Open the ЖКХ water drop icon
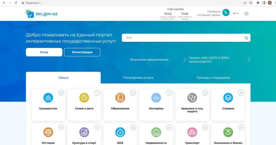This screenshot has width=276, height=145. point(120,132)
